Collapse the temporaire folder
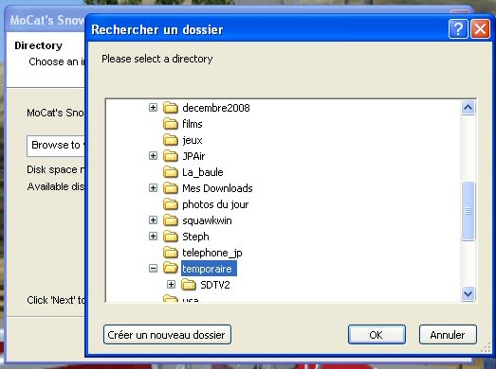The height and width of the screenshot is (369, 496). pyautogui.click(x=153, y=269)
